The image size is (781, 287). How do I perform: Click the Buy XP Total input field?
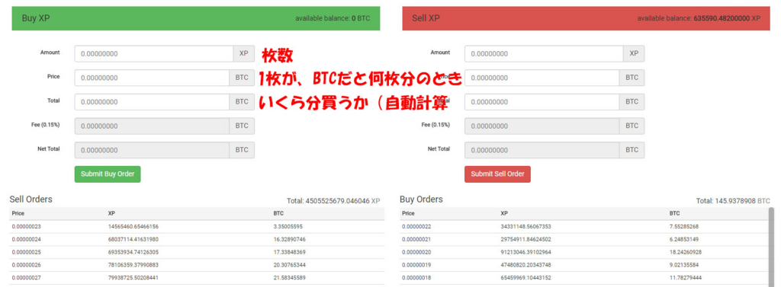pos(152,102)
